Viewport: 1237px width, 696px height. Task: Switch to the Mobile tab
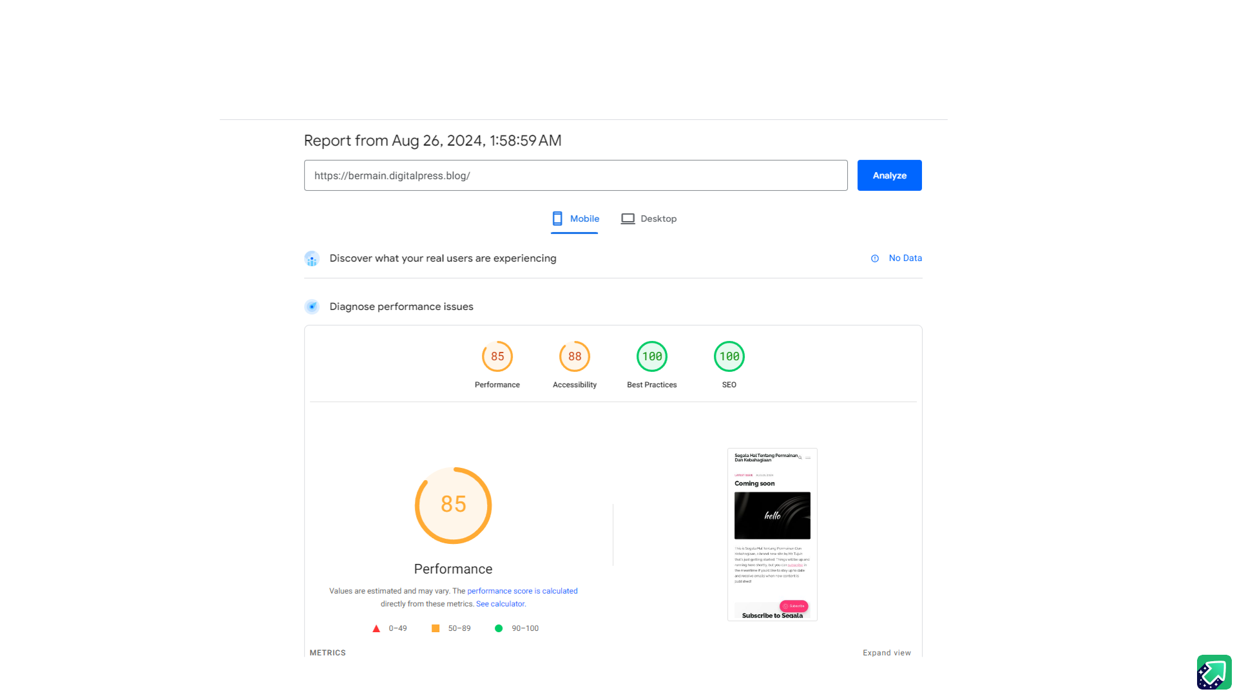pyautogui.click(x=584, y=218)
